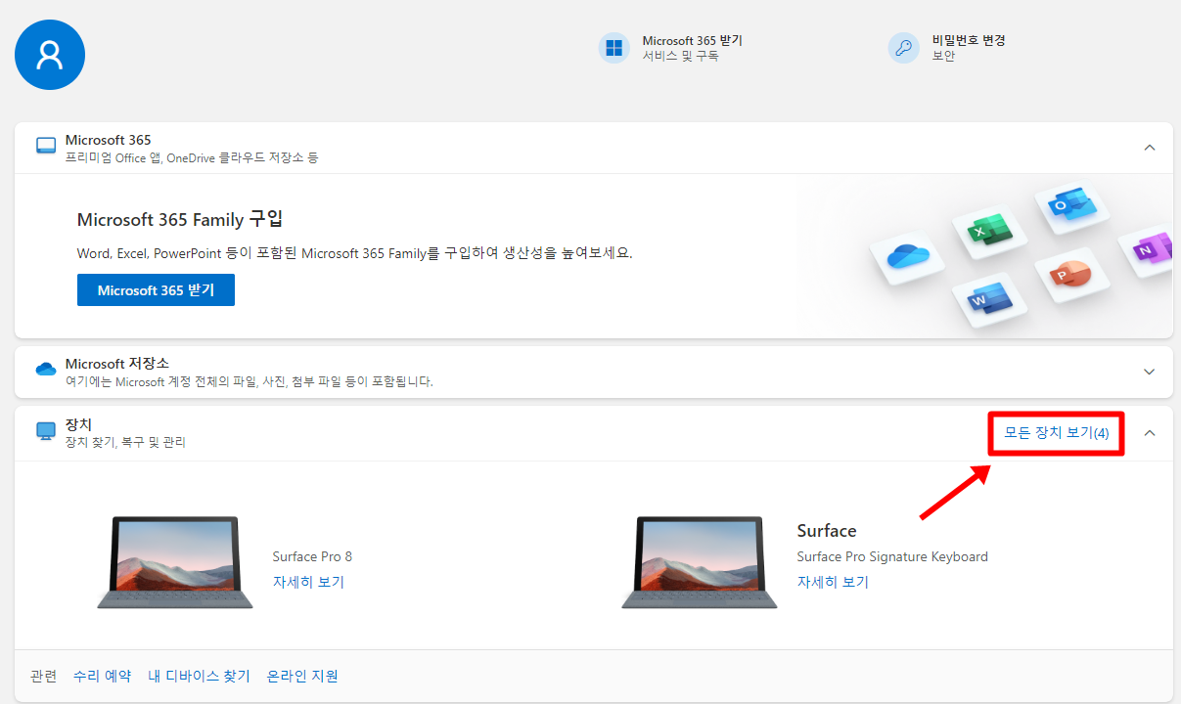Click the Microsoft 365 laptop section icon
The image size is (1181, 704).
46,146
